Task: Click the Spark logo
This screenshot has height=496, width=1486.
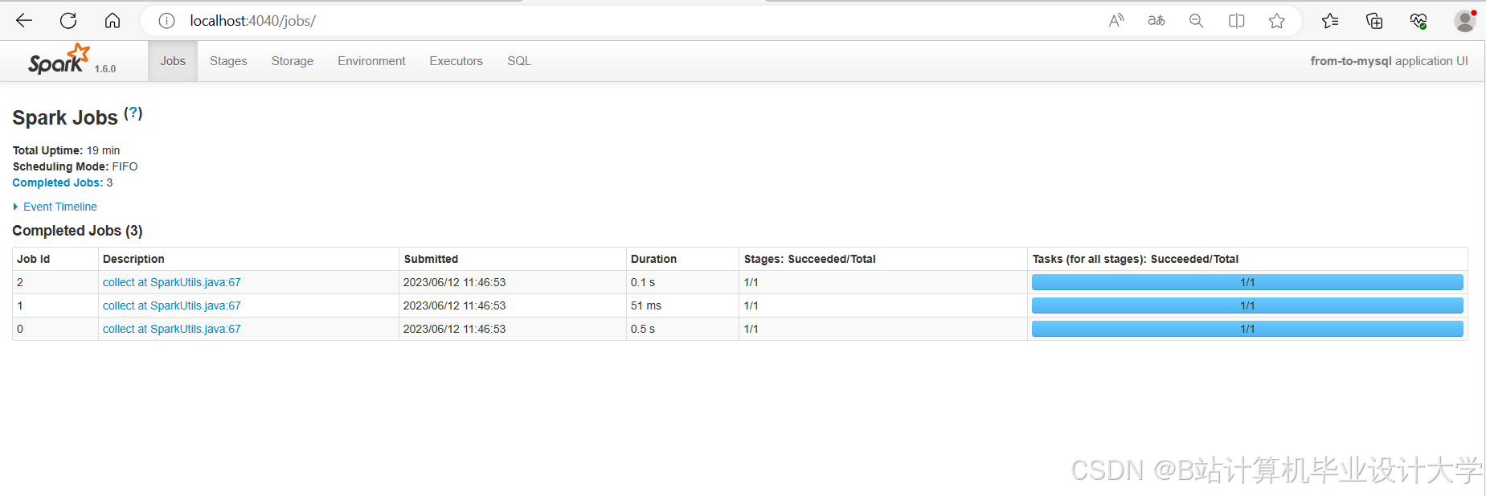Action: 59,59
